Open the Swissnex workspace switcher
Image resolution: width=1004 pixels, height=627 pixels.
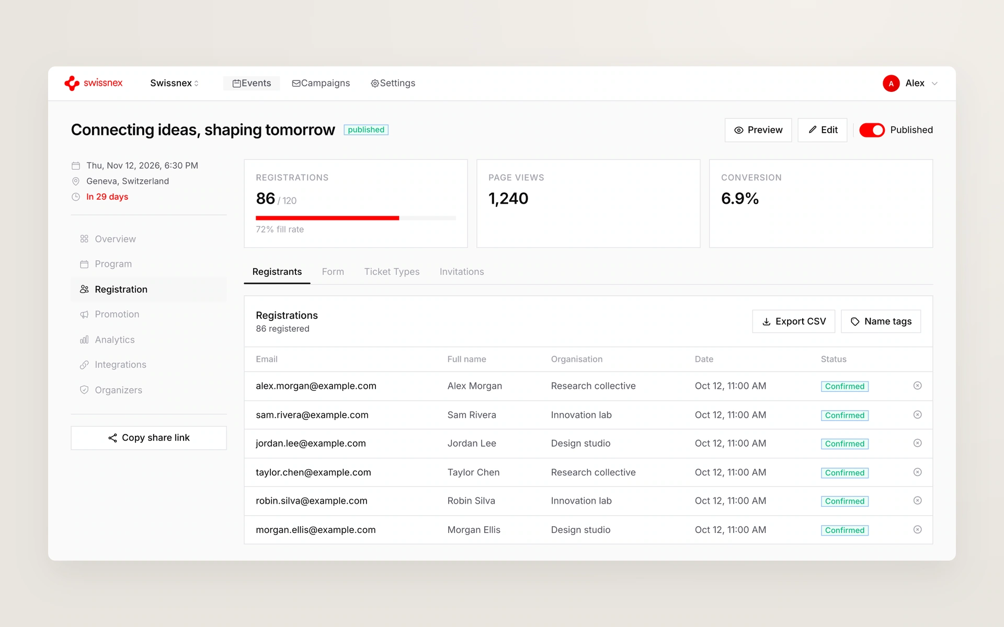(x=174, y=83)
